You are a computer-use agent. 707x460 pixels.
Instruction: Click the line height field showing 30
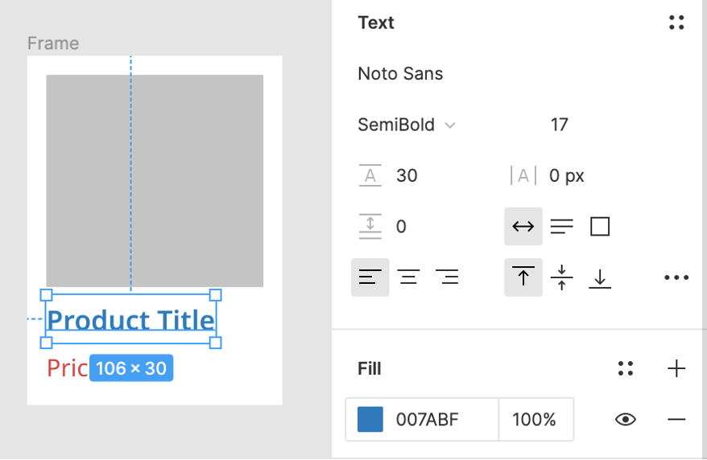407,175
